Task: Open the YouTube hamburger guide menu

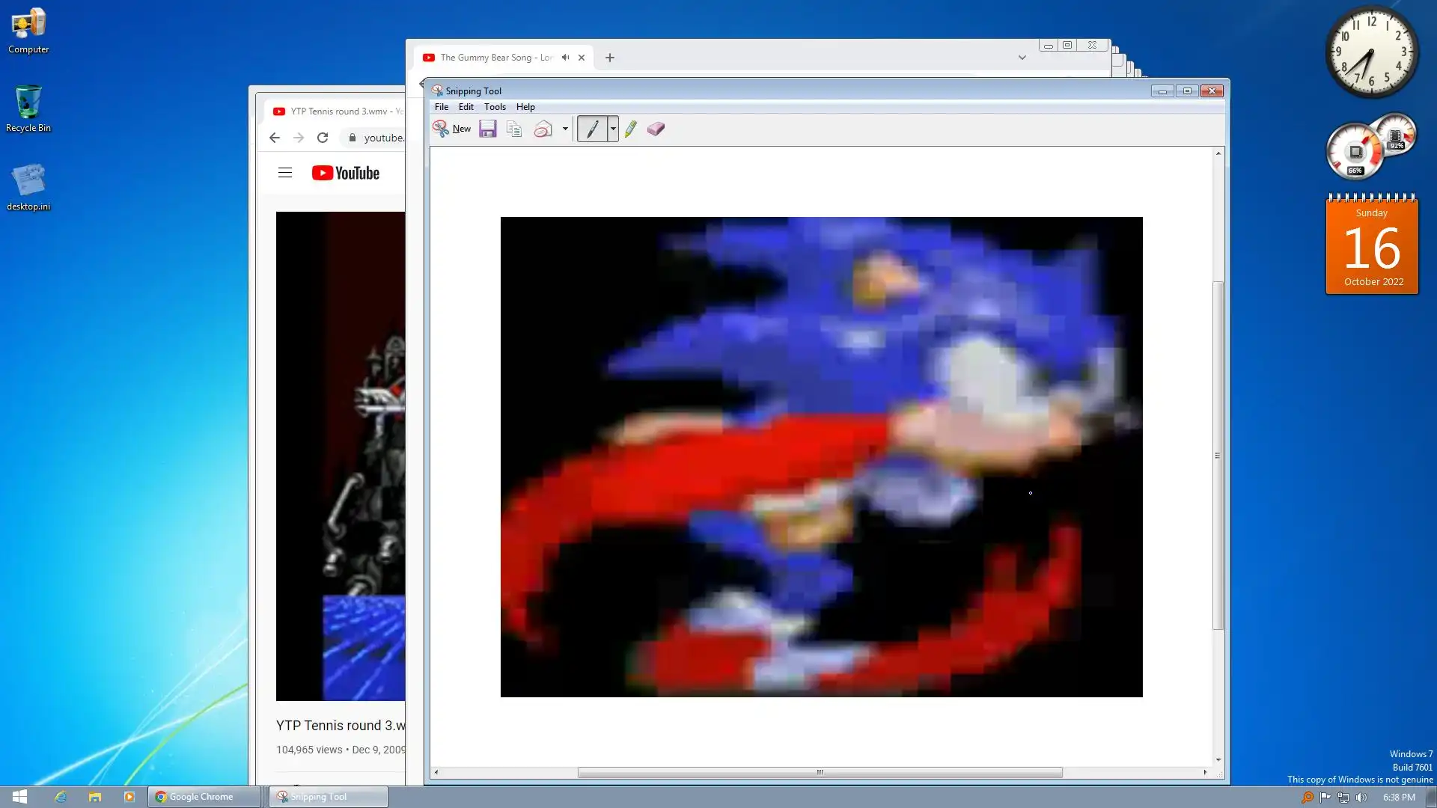Action: [x=284, y=173]
